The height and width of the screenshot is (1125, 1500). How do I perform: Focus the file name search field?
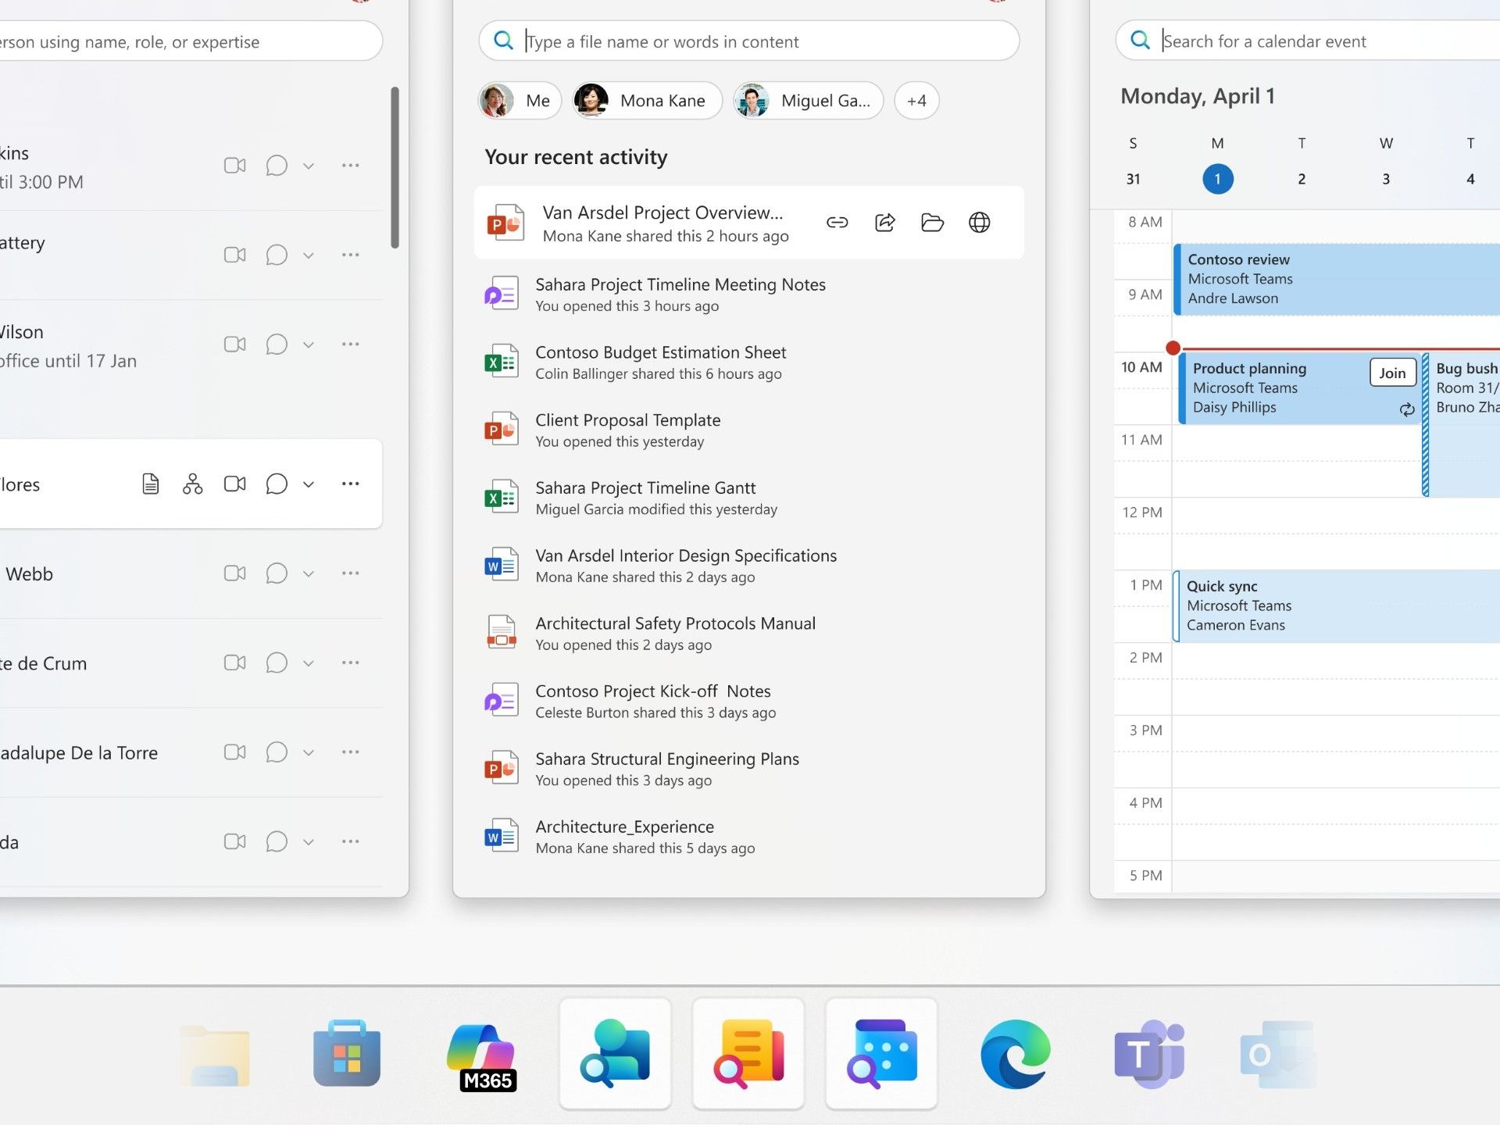748,41
